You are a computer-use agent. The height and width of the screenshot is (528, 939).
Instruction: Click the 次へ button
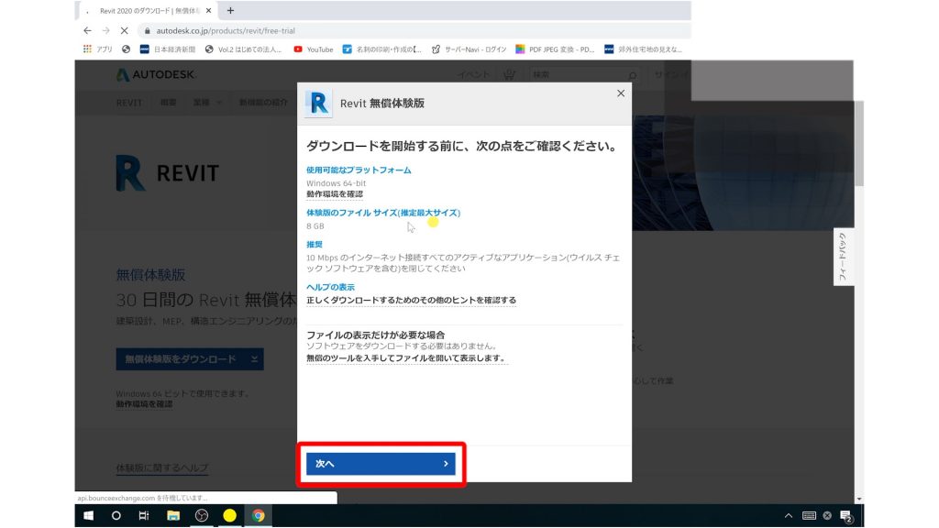(381, 464)
